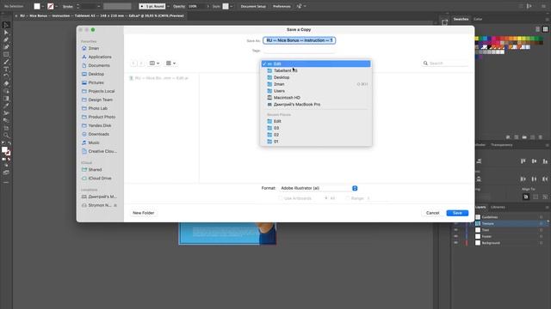
Task: Open the Transparency panel tab
Action: coord(501,145)
